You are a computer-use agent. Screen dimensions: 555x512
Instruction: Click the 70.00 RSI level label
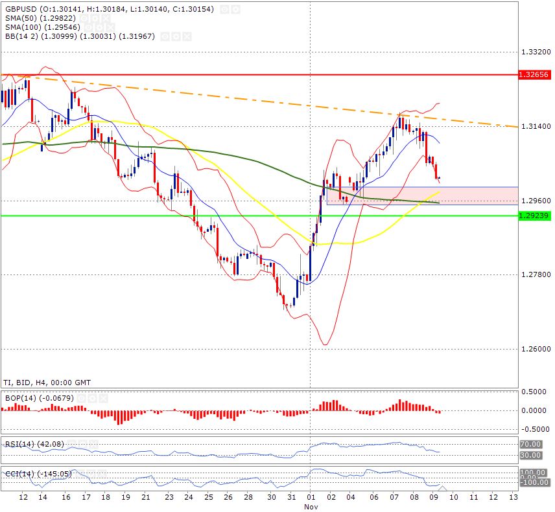tap(530, 444)
